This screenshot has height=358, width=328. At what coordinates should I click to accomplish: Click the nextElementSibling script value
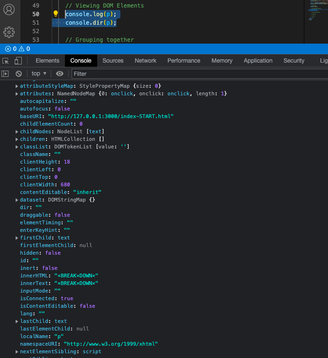(x=92, y=351)
